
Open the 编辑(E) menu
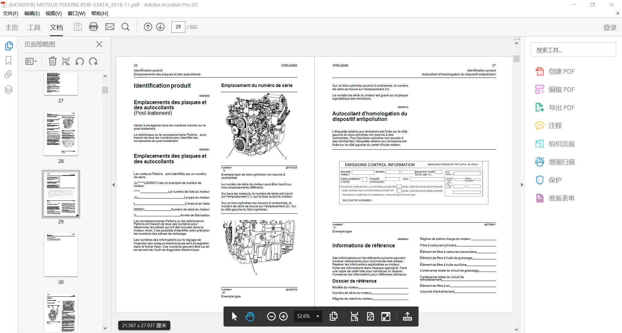click(x=32, y=13)
